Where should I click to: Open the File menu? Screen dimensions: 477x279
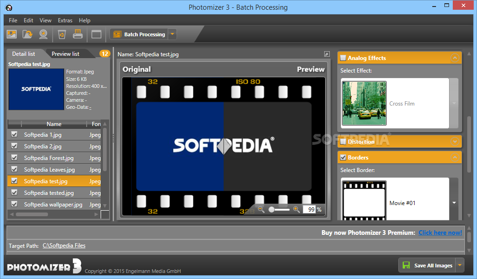(x=13, y=20)
